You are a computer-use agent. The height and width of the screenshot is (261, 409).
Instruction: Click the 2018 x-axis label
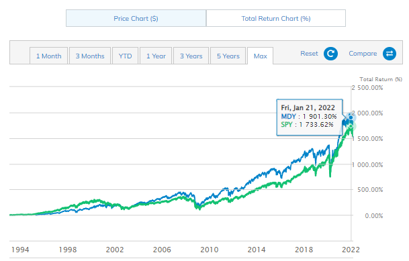coord(304,250)
